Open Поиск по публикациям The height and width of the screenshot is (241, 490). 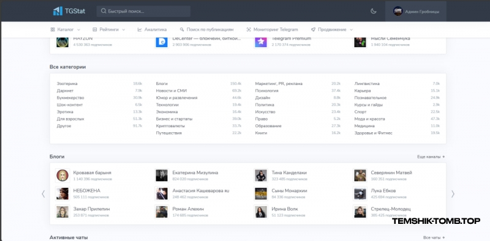[206, 29]
